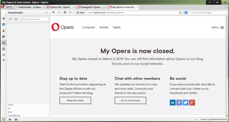Click the Search with Google field

(x=208, y=12)
